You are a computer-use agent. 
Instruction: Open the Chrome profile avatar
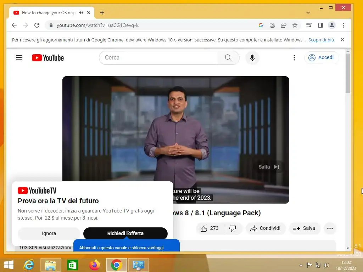point(332,25)
